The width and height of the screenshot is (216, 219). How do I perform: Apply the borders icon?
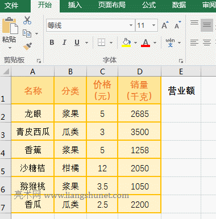101,43
